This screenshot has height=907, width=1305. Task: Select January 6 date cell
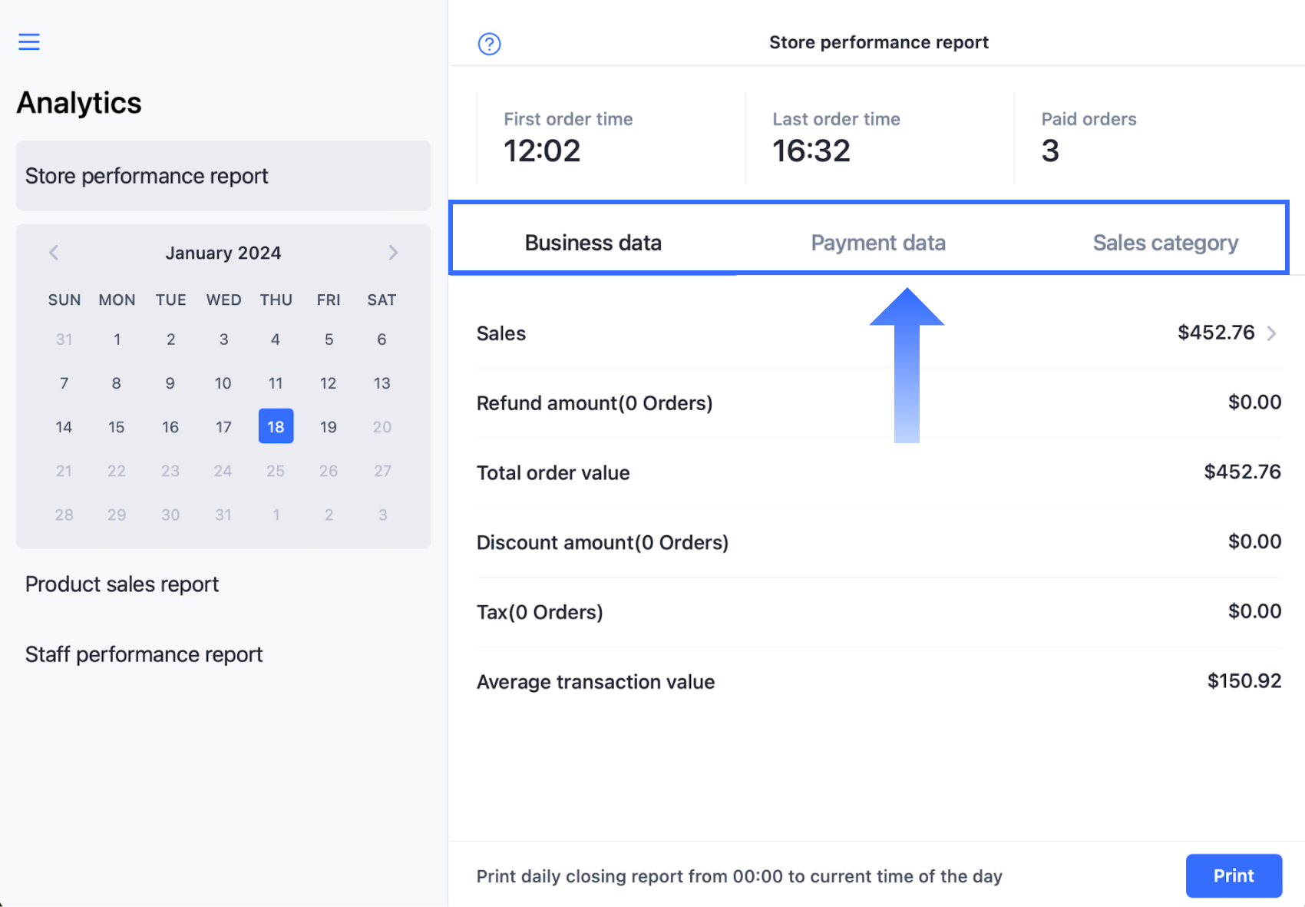[x=382, y=339]
